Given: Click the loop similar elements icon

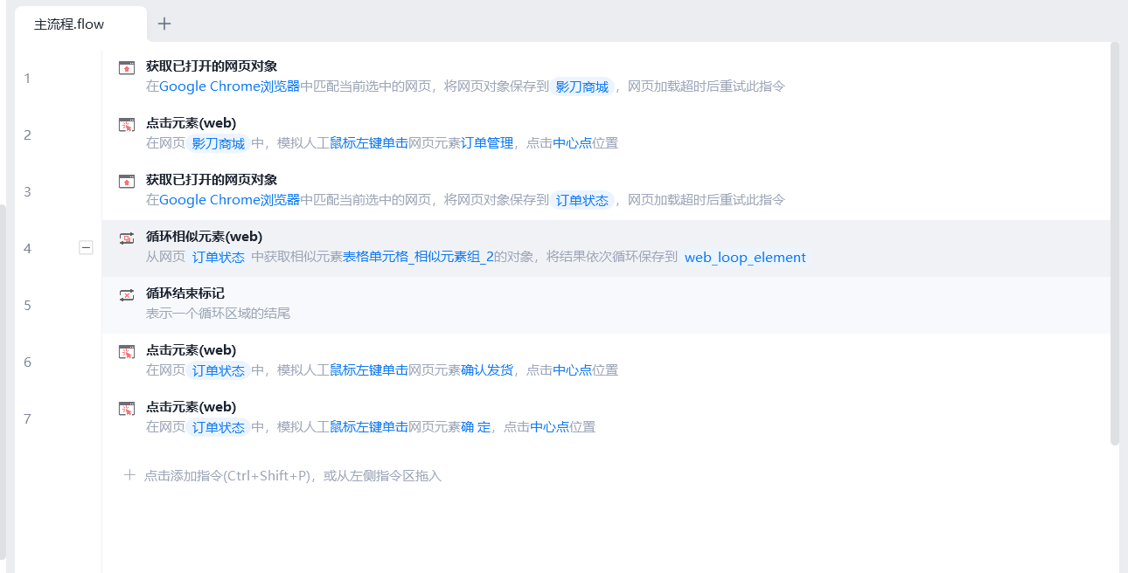Looking at the screenshot, I should click(x=127, y=238).
